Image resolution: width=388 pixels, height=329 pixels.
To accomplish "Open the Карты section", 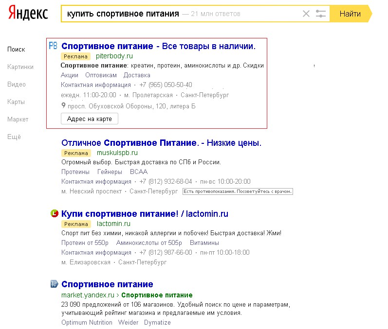I will tap(16, 102).
